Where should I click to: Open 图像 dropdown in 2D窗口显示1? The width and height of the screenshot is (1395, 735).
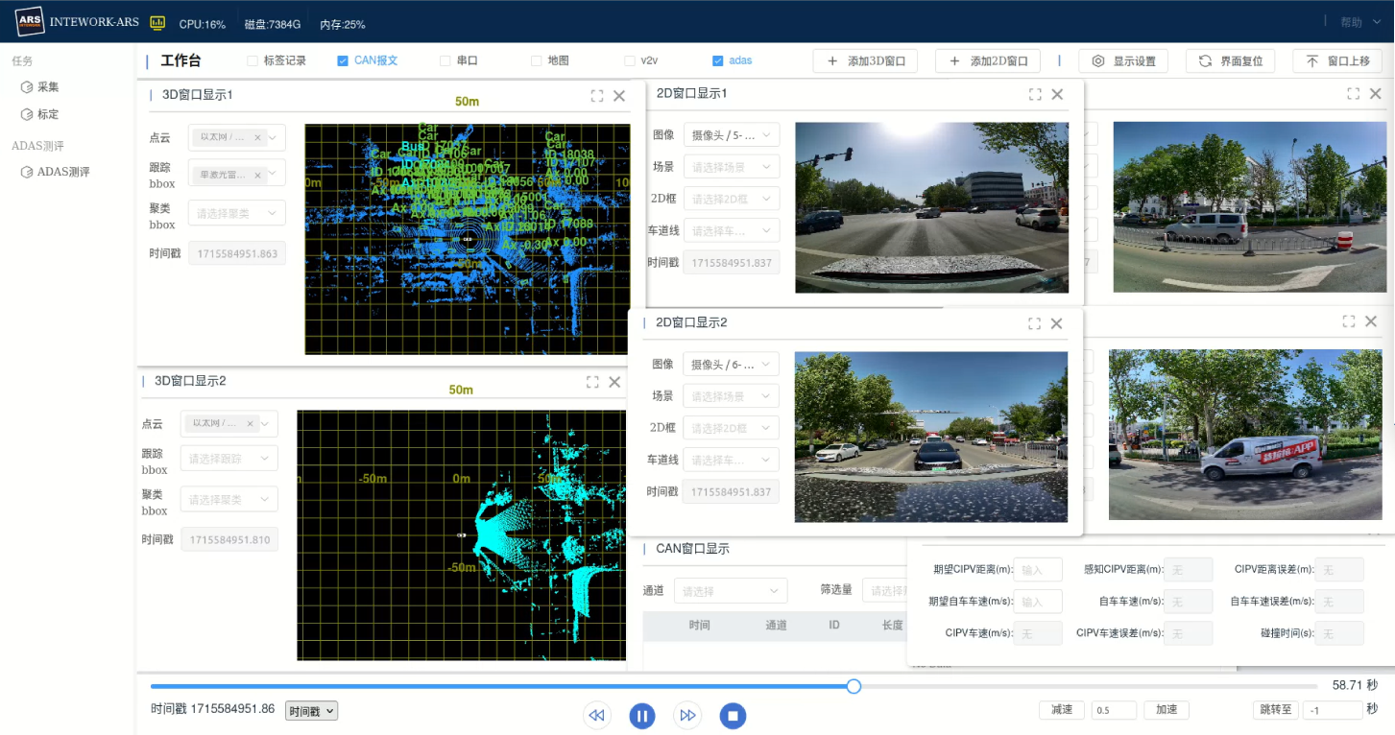click(x=731, y=135)
